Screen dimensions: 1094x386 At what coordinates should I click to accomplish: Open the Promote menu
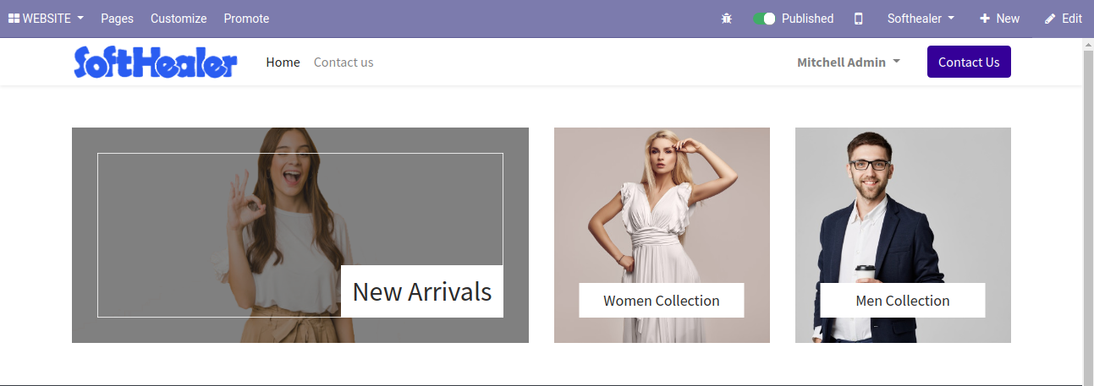click(x=246, y=19)
